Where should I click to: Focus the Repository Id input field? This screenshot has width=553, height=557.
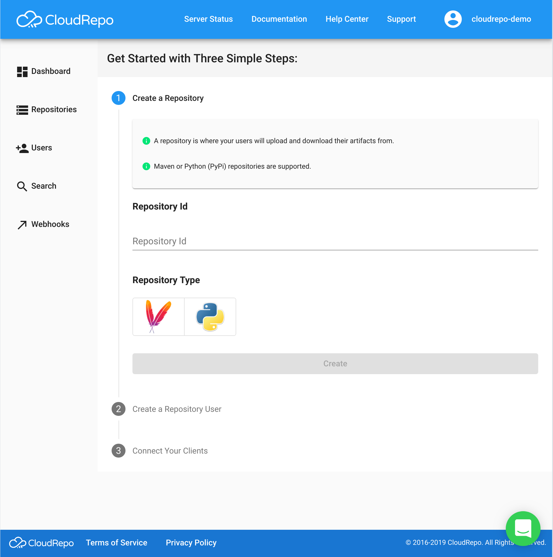[335, 241]
